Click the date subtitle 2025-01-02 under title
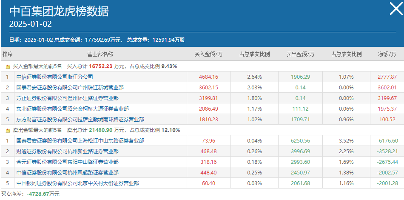Image resolution: width=404 pixels, height=200 pixels. tap(30, 24)
